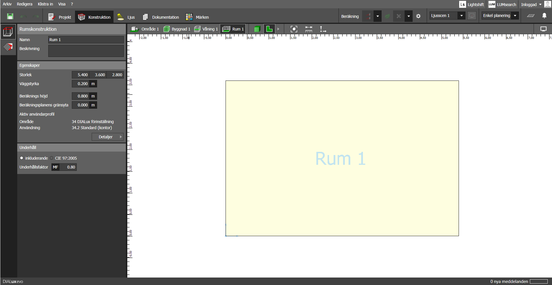Image resolution: width=552 pixels, height=285 pixels.
Task: Open the ? help menu
Action: pyautogui.click(x=72, y=4)
